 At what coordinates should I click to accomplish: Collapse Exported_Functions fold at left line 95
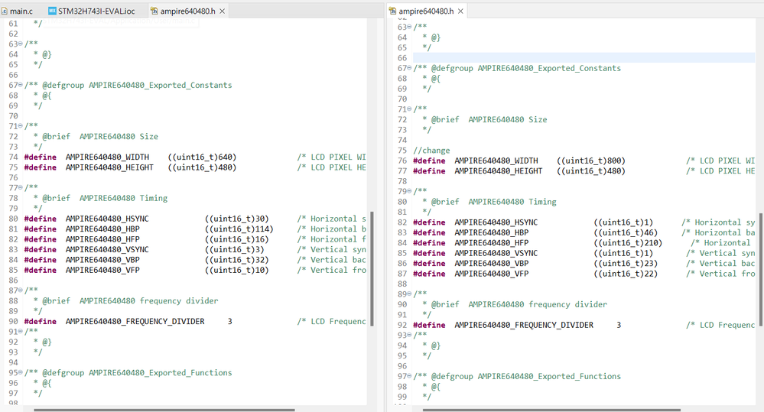pyautogui.click(x=21, y=372)
